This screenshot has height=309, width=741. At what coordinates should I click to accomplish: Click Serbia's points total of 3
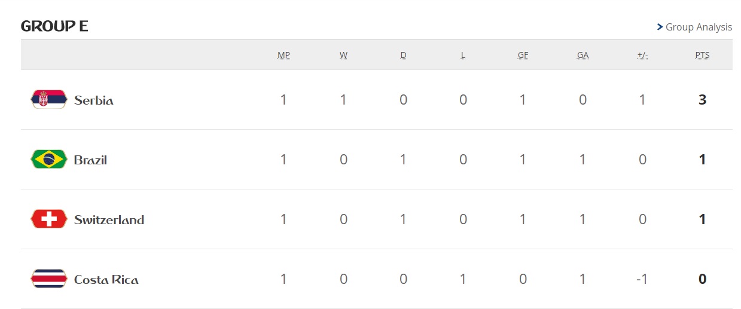[702, 100]
